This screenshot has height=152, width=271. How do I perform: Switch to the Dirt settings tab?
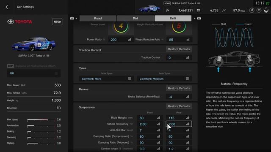coord(135,18)
